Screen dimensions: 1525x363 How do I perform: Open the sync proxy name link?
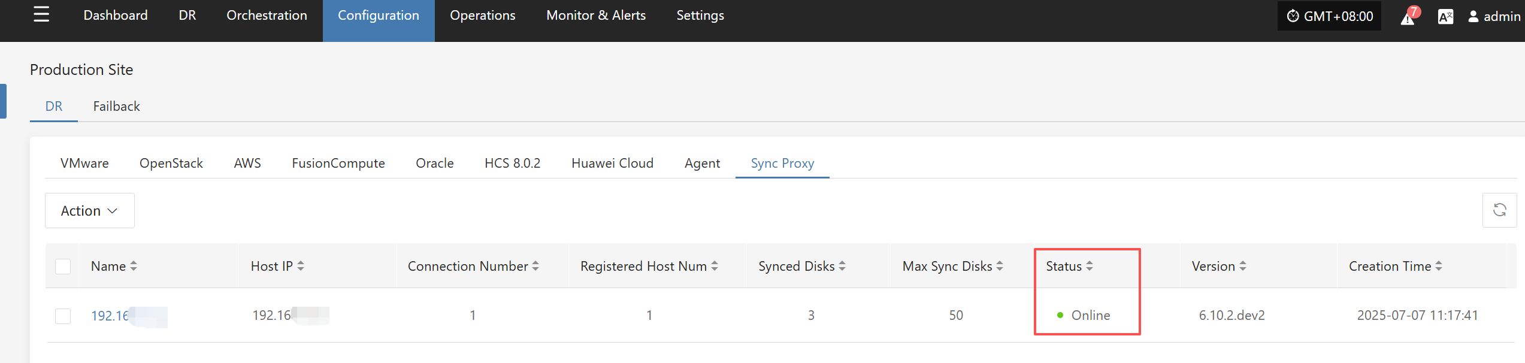(x=110, y=316)
